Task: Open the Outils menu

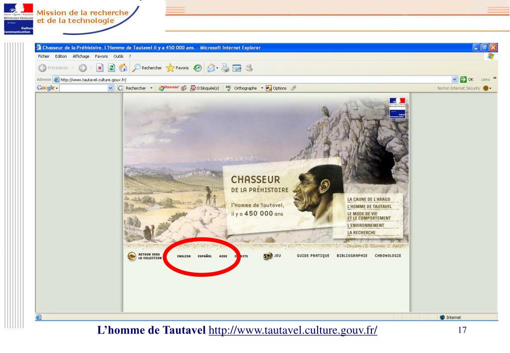Action: [x=118, y=56]
